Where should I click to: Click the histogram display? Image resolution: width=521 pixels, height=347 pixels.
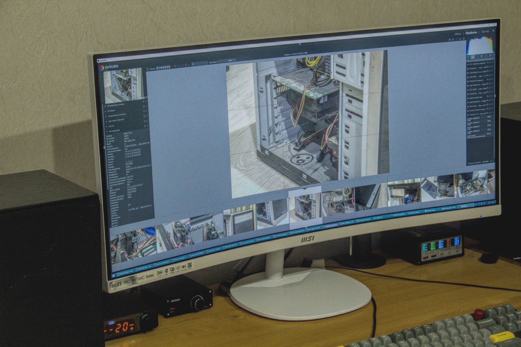(x=481, y=45)
